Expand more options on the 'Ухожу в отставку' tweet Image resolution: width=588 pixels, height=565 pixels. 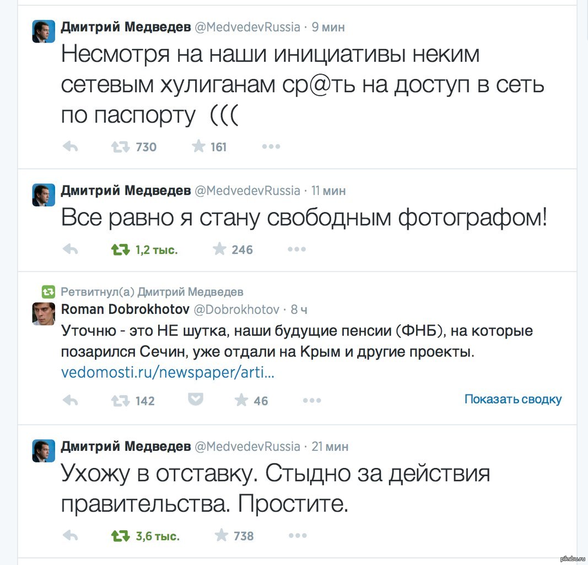point(296,535)
